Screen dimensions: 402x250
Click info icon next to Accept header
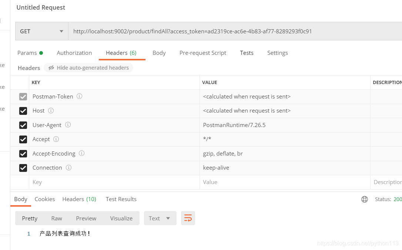pos(56,139)
